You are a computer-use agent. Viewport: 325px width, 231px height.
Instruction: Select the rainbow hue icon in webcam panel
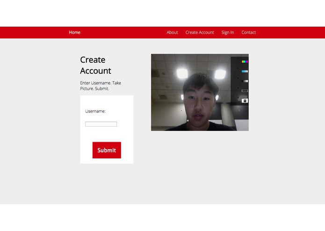click(x=245, y=62)
